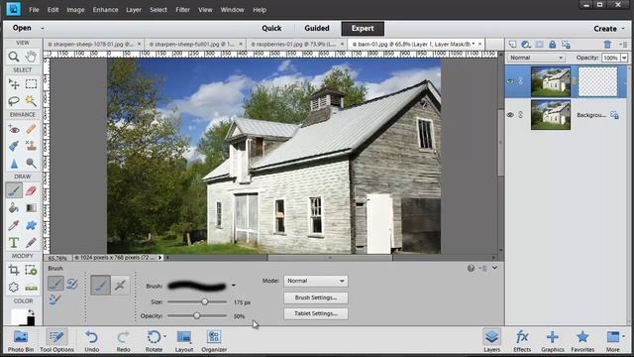Select the Sponge tool
The height and width of the screenshot is (357, 634).
pos(31,163)
